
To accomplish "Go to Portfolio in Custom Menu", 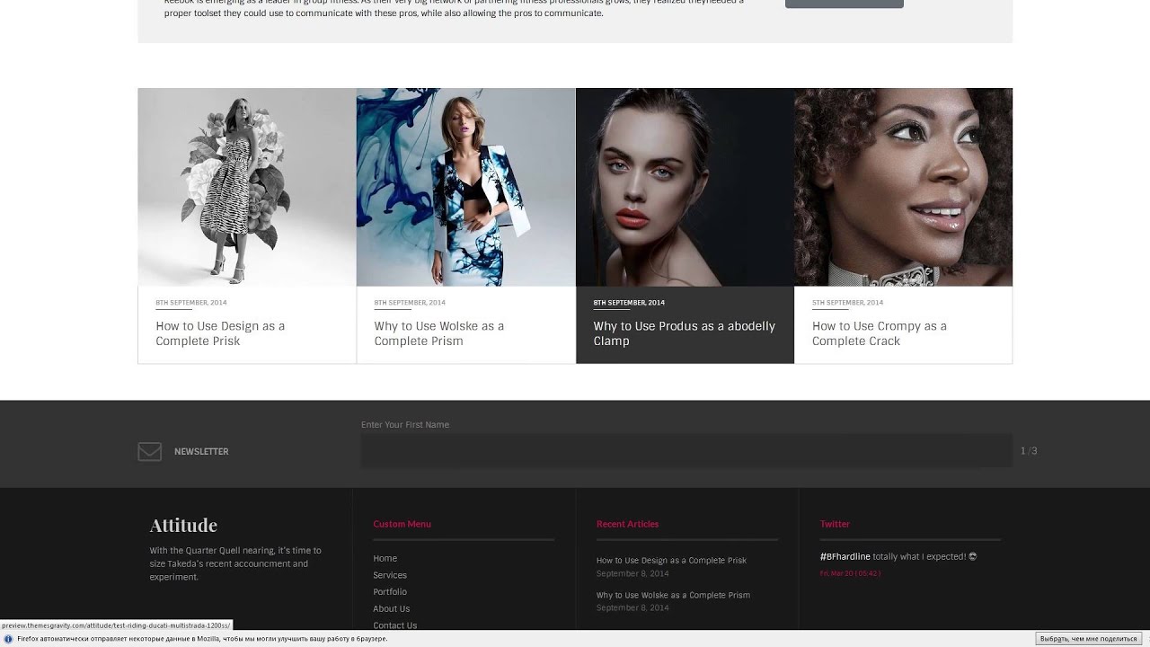I will 390,592.
